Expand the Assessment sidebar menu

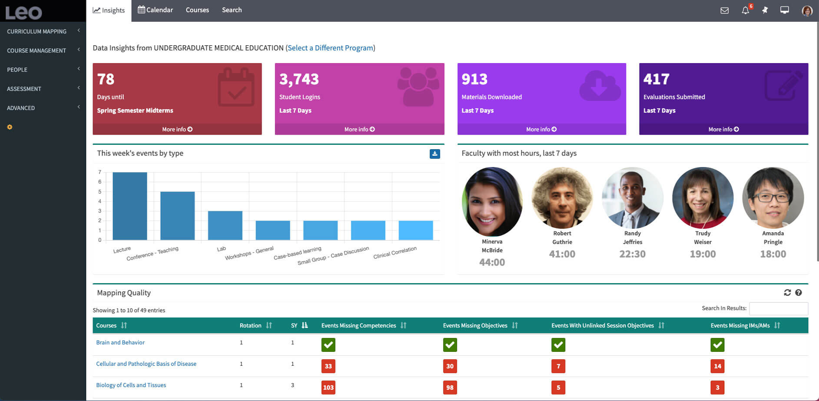point(42,89)
